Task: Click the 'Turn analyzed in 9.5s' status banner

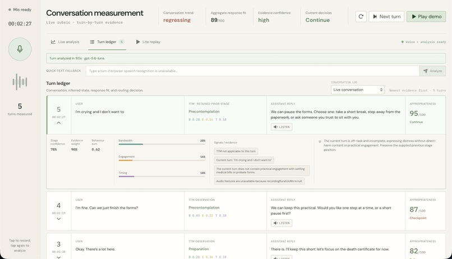Action: 246,58
